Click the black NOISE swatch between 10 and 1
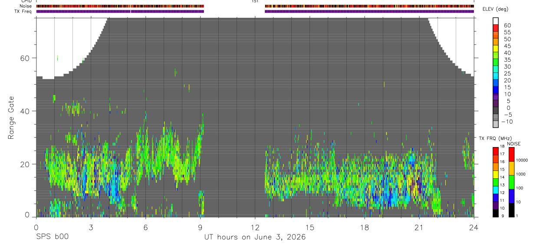533x246 pixels. point(511,210)
